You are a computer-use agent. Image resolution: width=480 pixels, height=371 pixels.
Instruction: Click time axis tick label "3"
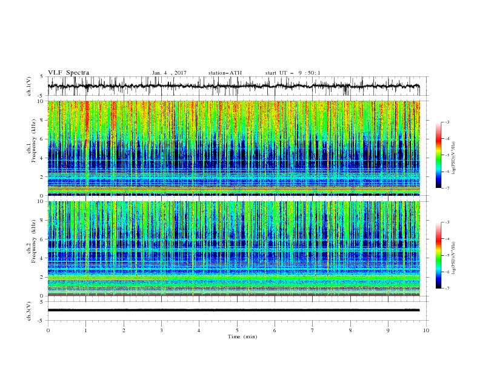tap(161, 330)
